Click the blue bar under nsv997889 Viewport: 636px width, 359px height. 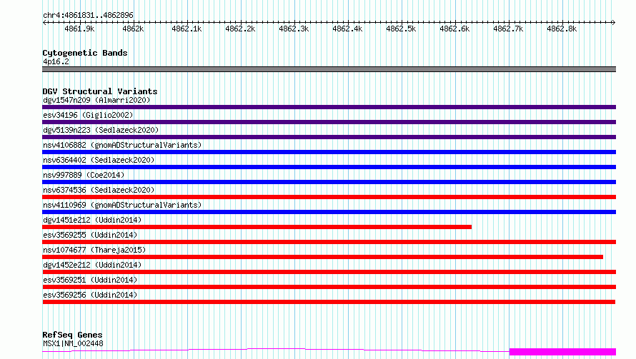329,182
